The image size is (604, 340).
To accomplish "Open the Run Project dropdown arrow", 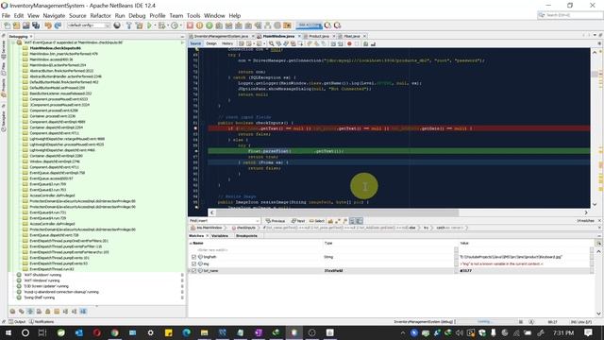I will tap(155, 25).
